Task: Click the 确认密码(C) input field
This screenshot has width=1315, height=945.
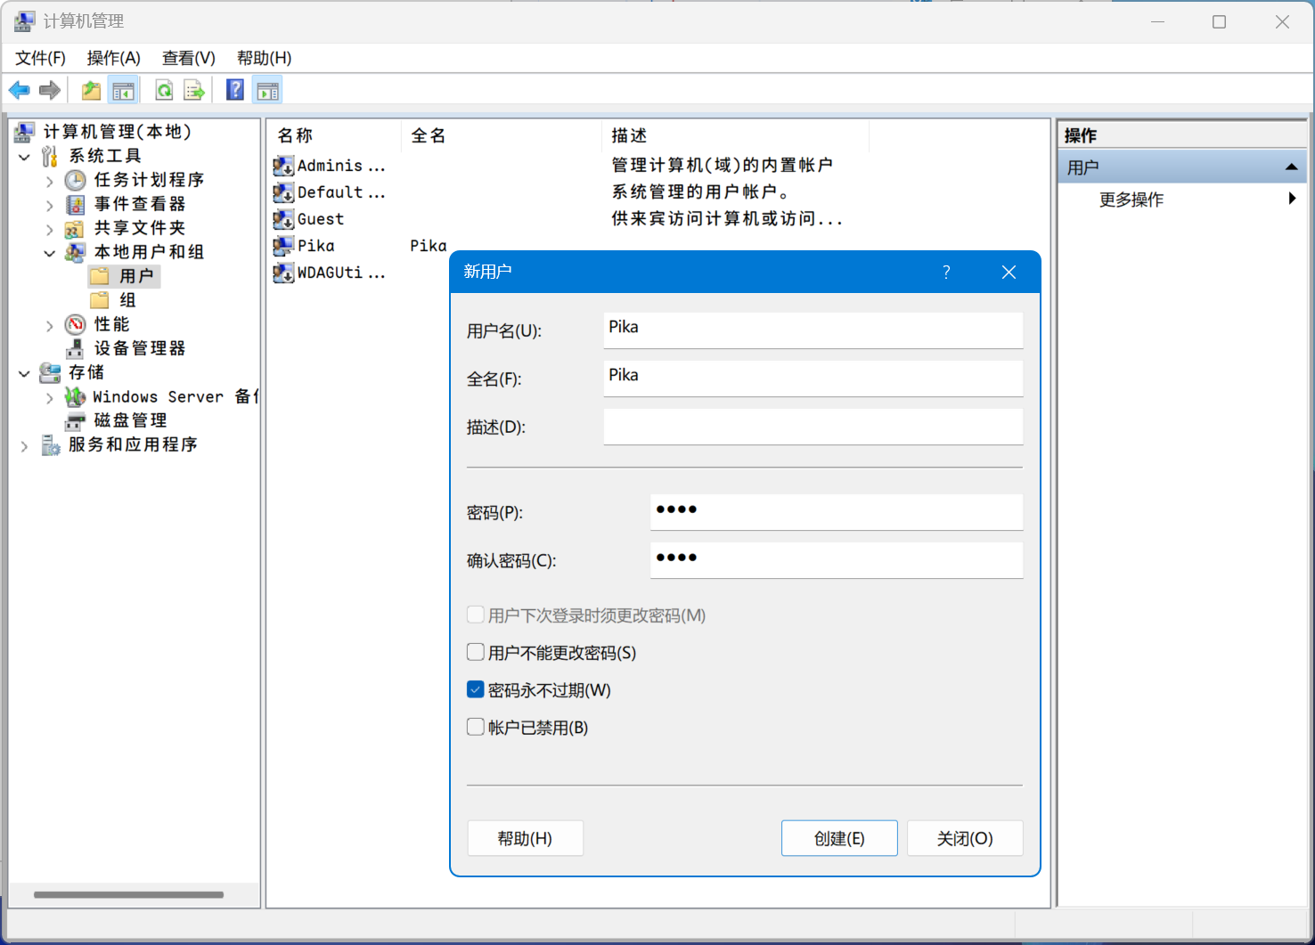Action: (x=836, y=559)
